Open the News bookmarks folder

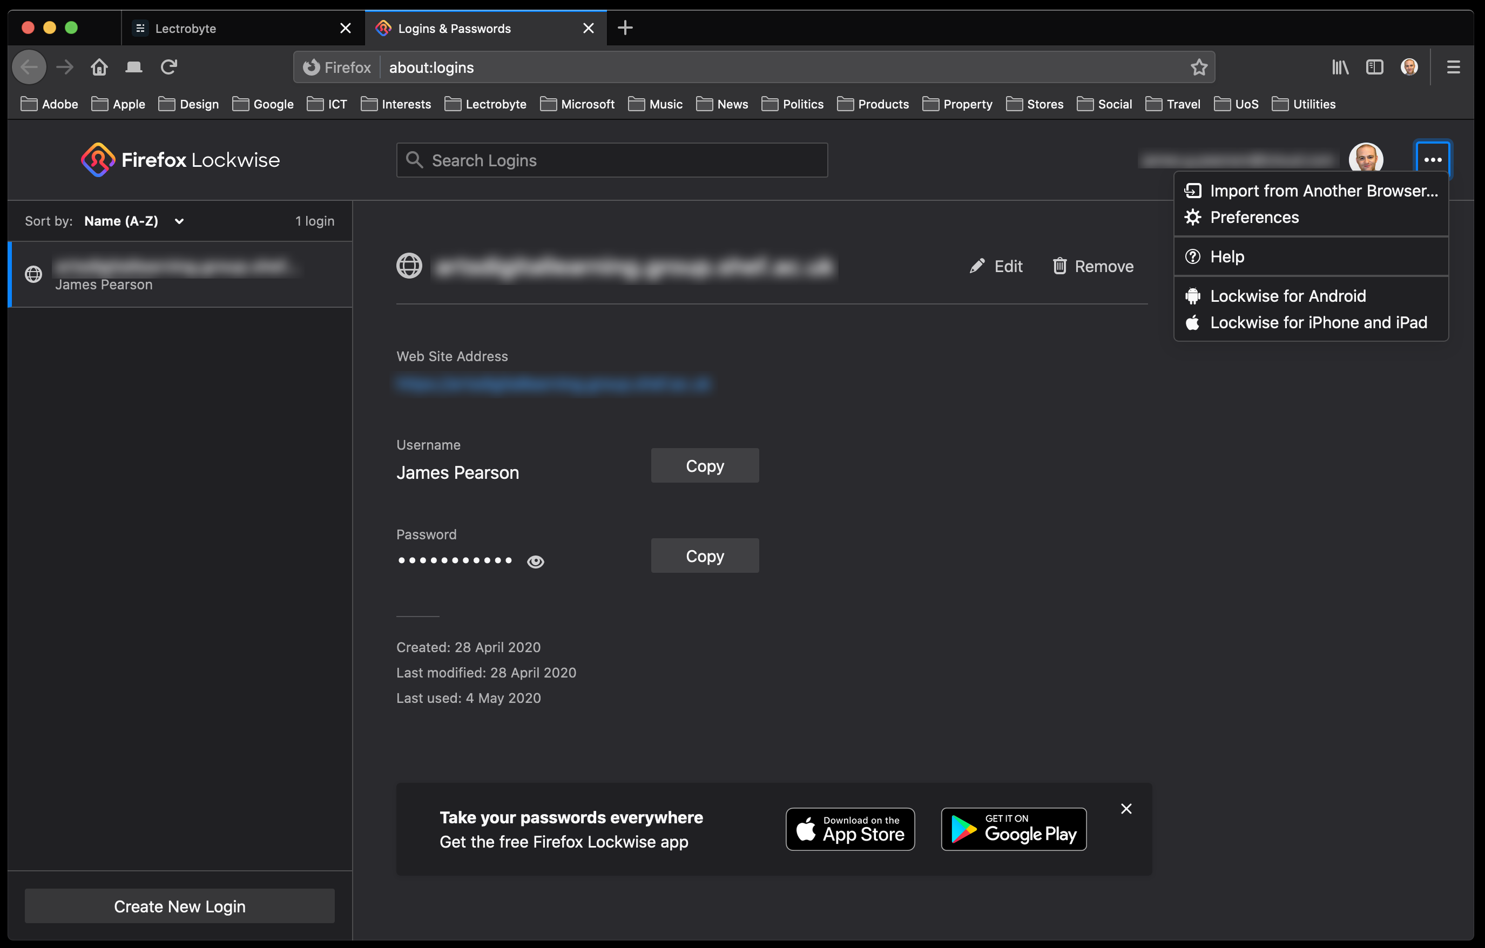(722, 104)
